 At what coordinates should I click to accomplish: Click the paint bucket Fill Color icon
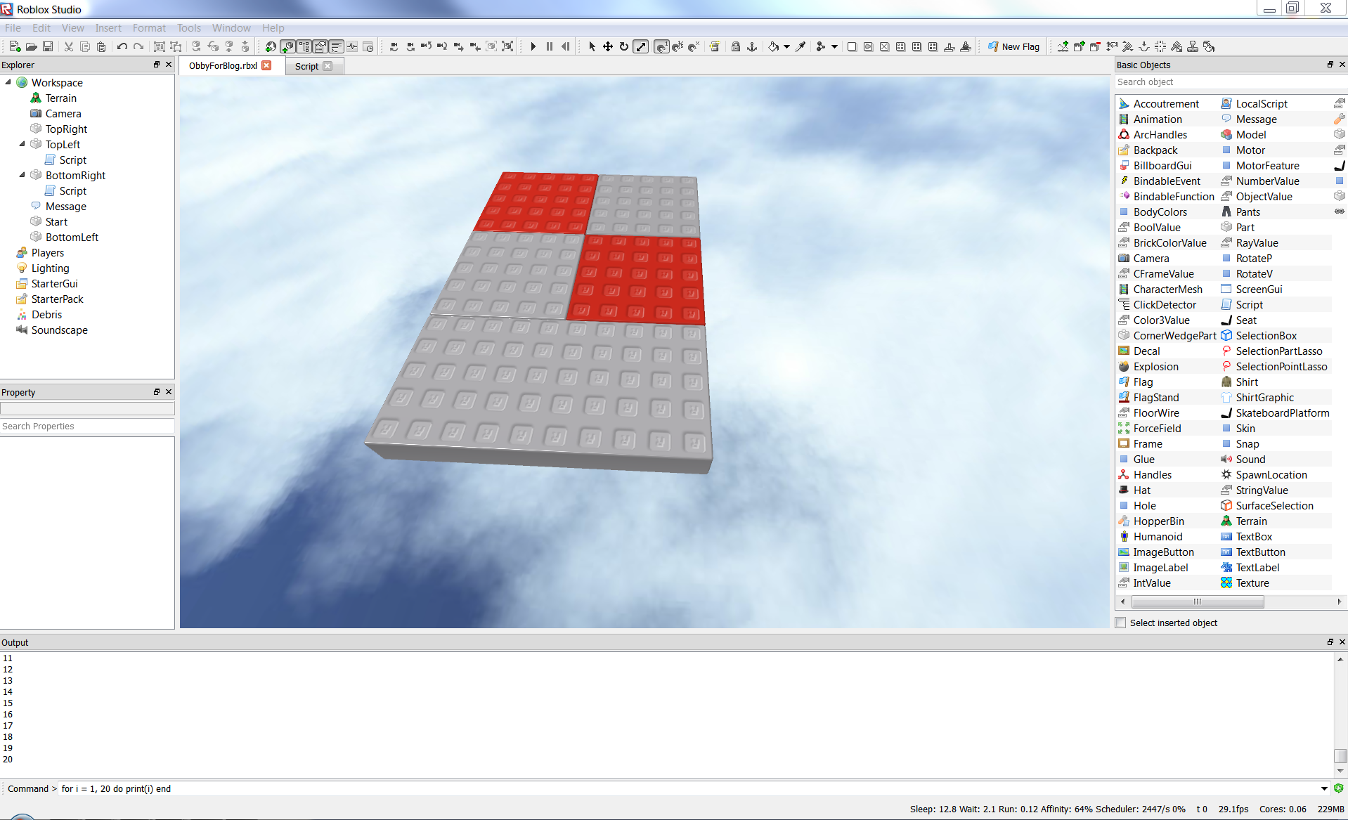tap(773, 46)
